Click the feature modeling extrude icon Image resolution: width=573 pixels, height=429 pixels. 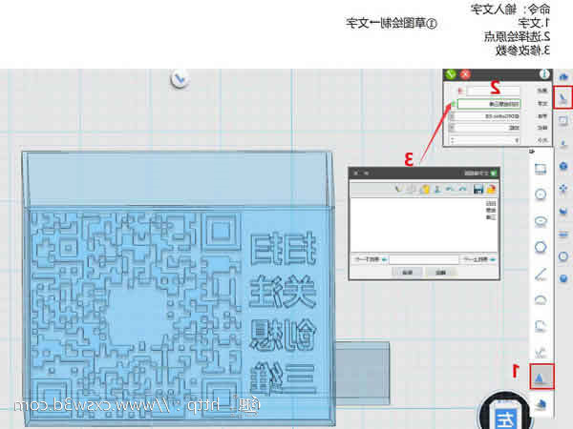pyautogui.click(x=563, y=144)
